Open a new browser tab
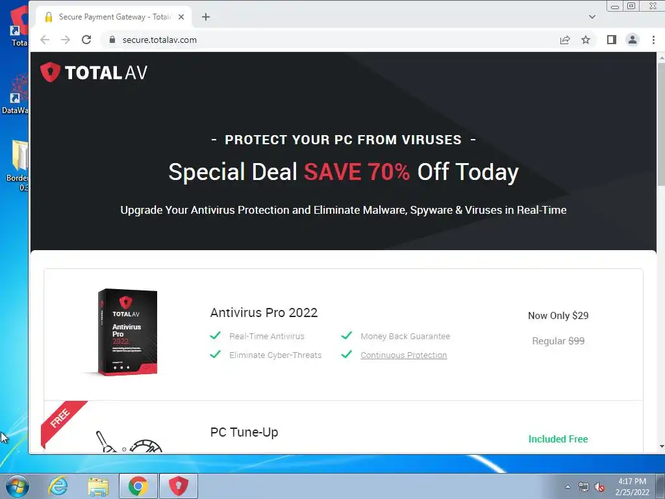This screenshot has width=665, height=499. (206, 17)
